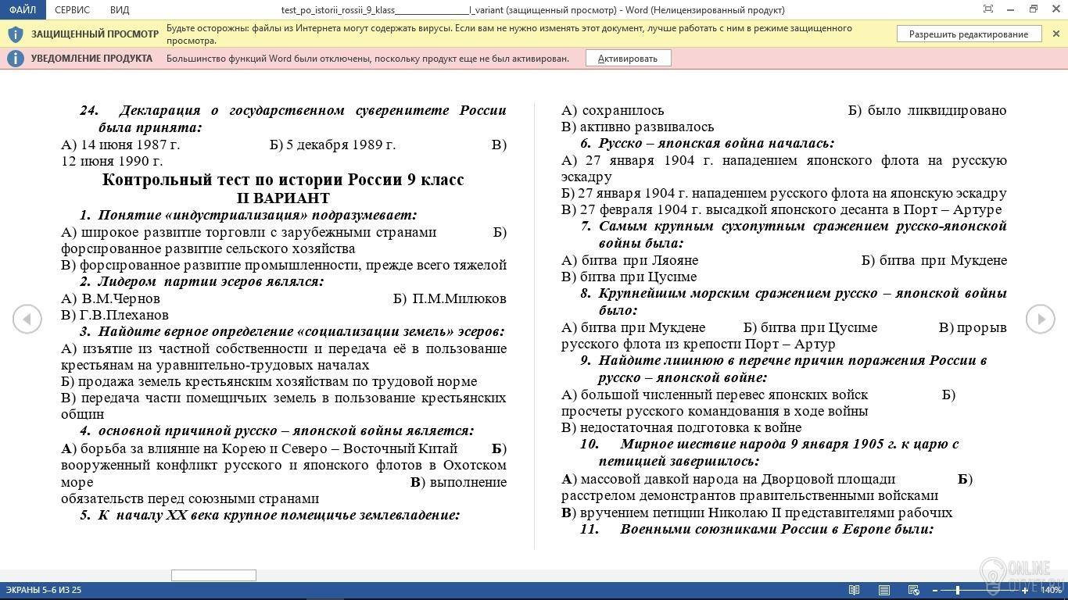Click the ЭКРАНЫ 5–6 ИЗ 25 indicator

(44, 590)
